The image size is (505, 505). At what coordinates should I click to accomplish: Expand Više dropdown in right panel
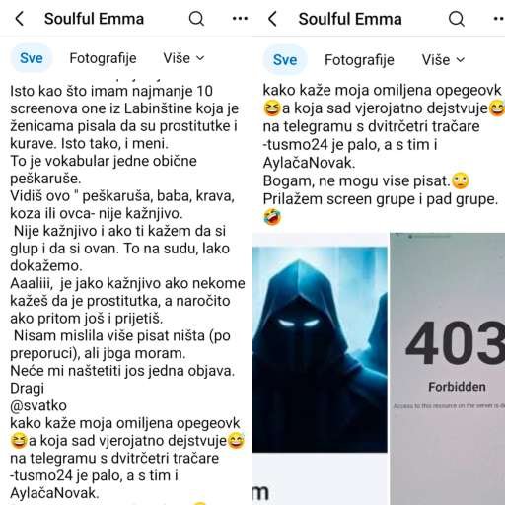[443, 60]
